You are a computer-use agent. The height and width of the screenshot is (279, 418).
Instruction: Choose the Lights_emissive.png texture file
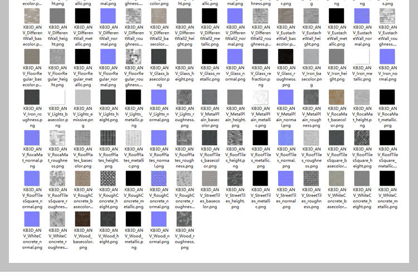click(x=82, y=97)
